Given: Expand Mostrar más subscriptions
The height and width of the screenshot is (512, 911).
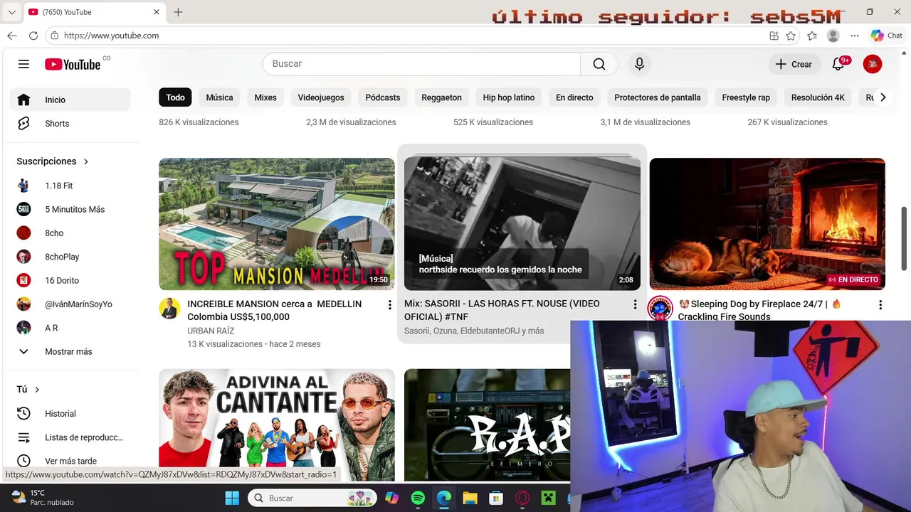Looking at the screenshot, I should [70, 351].
